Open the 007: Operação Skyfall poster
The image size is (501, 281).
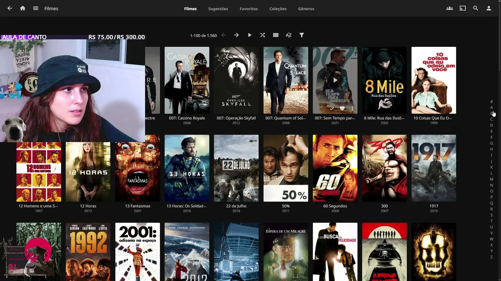point(236,80)
